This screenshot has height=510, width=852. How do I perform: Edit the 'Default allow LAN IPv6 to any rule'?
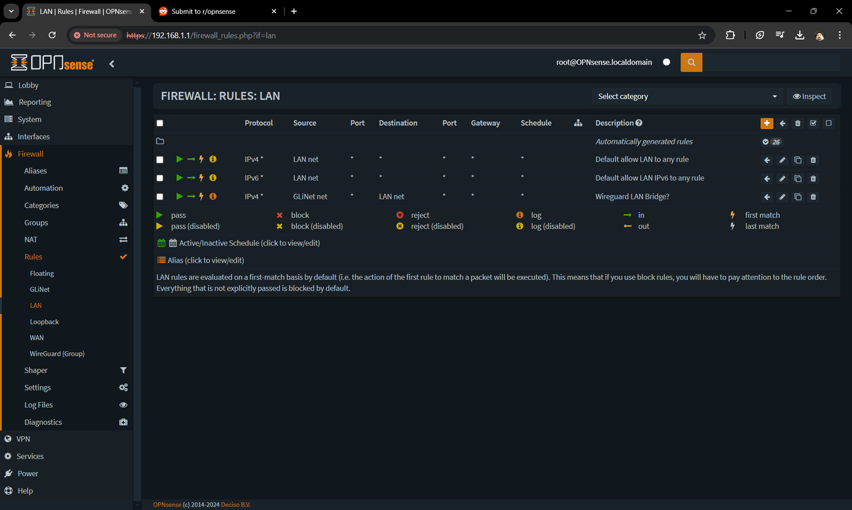[x=783, y=179]
